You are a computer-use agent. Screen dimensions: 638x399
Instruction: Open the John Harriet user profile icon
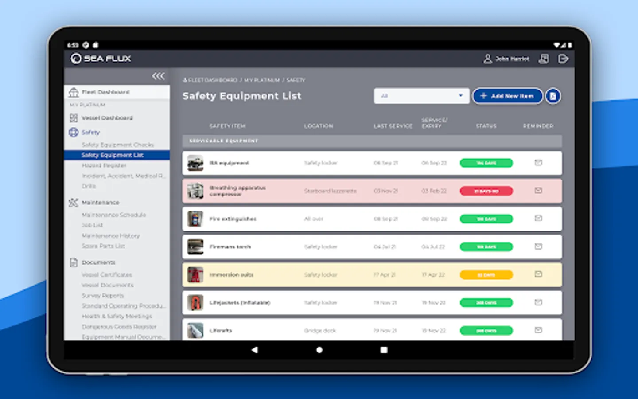click(x=487, y=59)
